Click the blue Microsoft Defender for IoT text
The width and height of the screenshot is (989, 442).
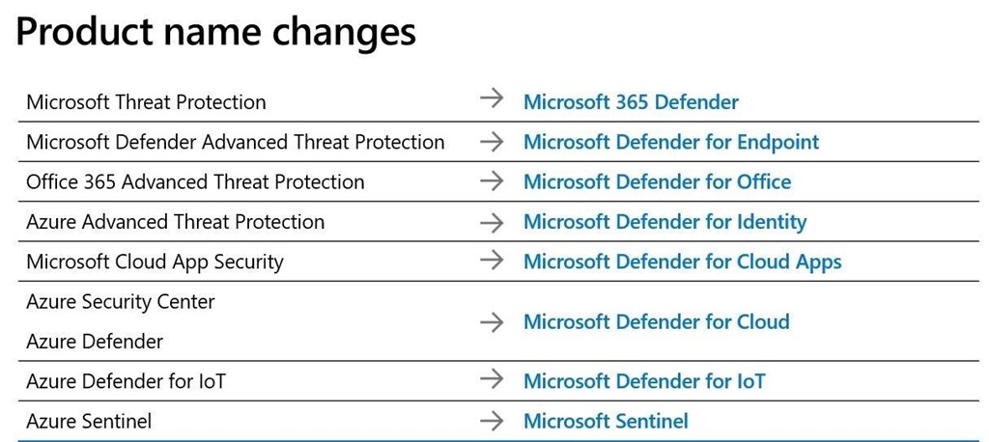(x=643, y=381)
